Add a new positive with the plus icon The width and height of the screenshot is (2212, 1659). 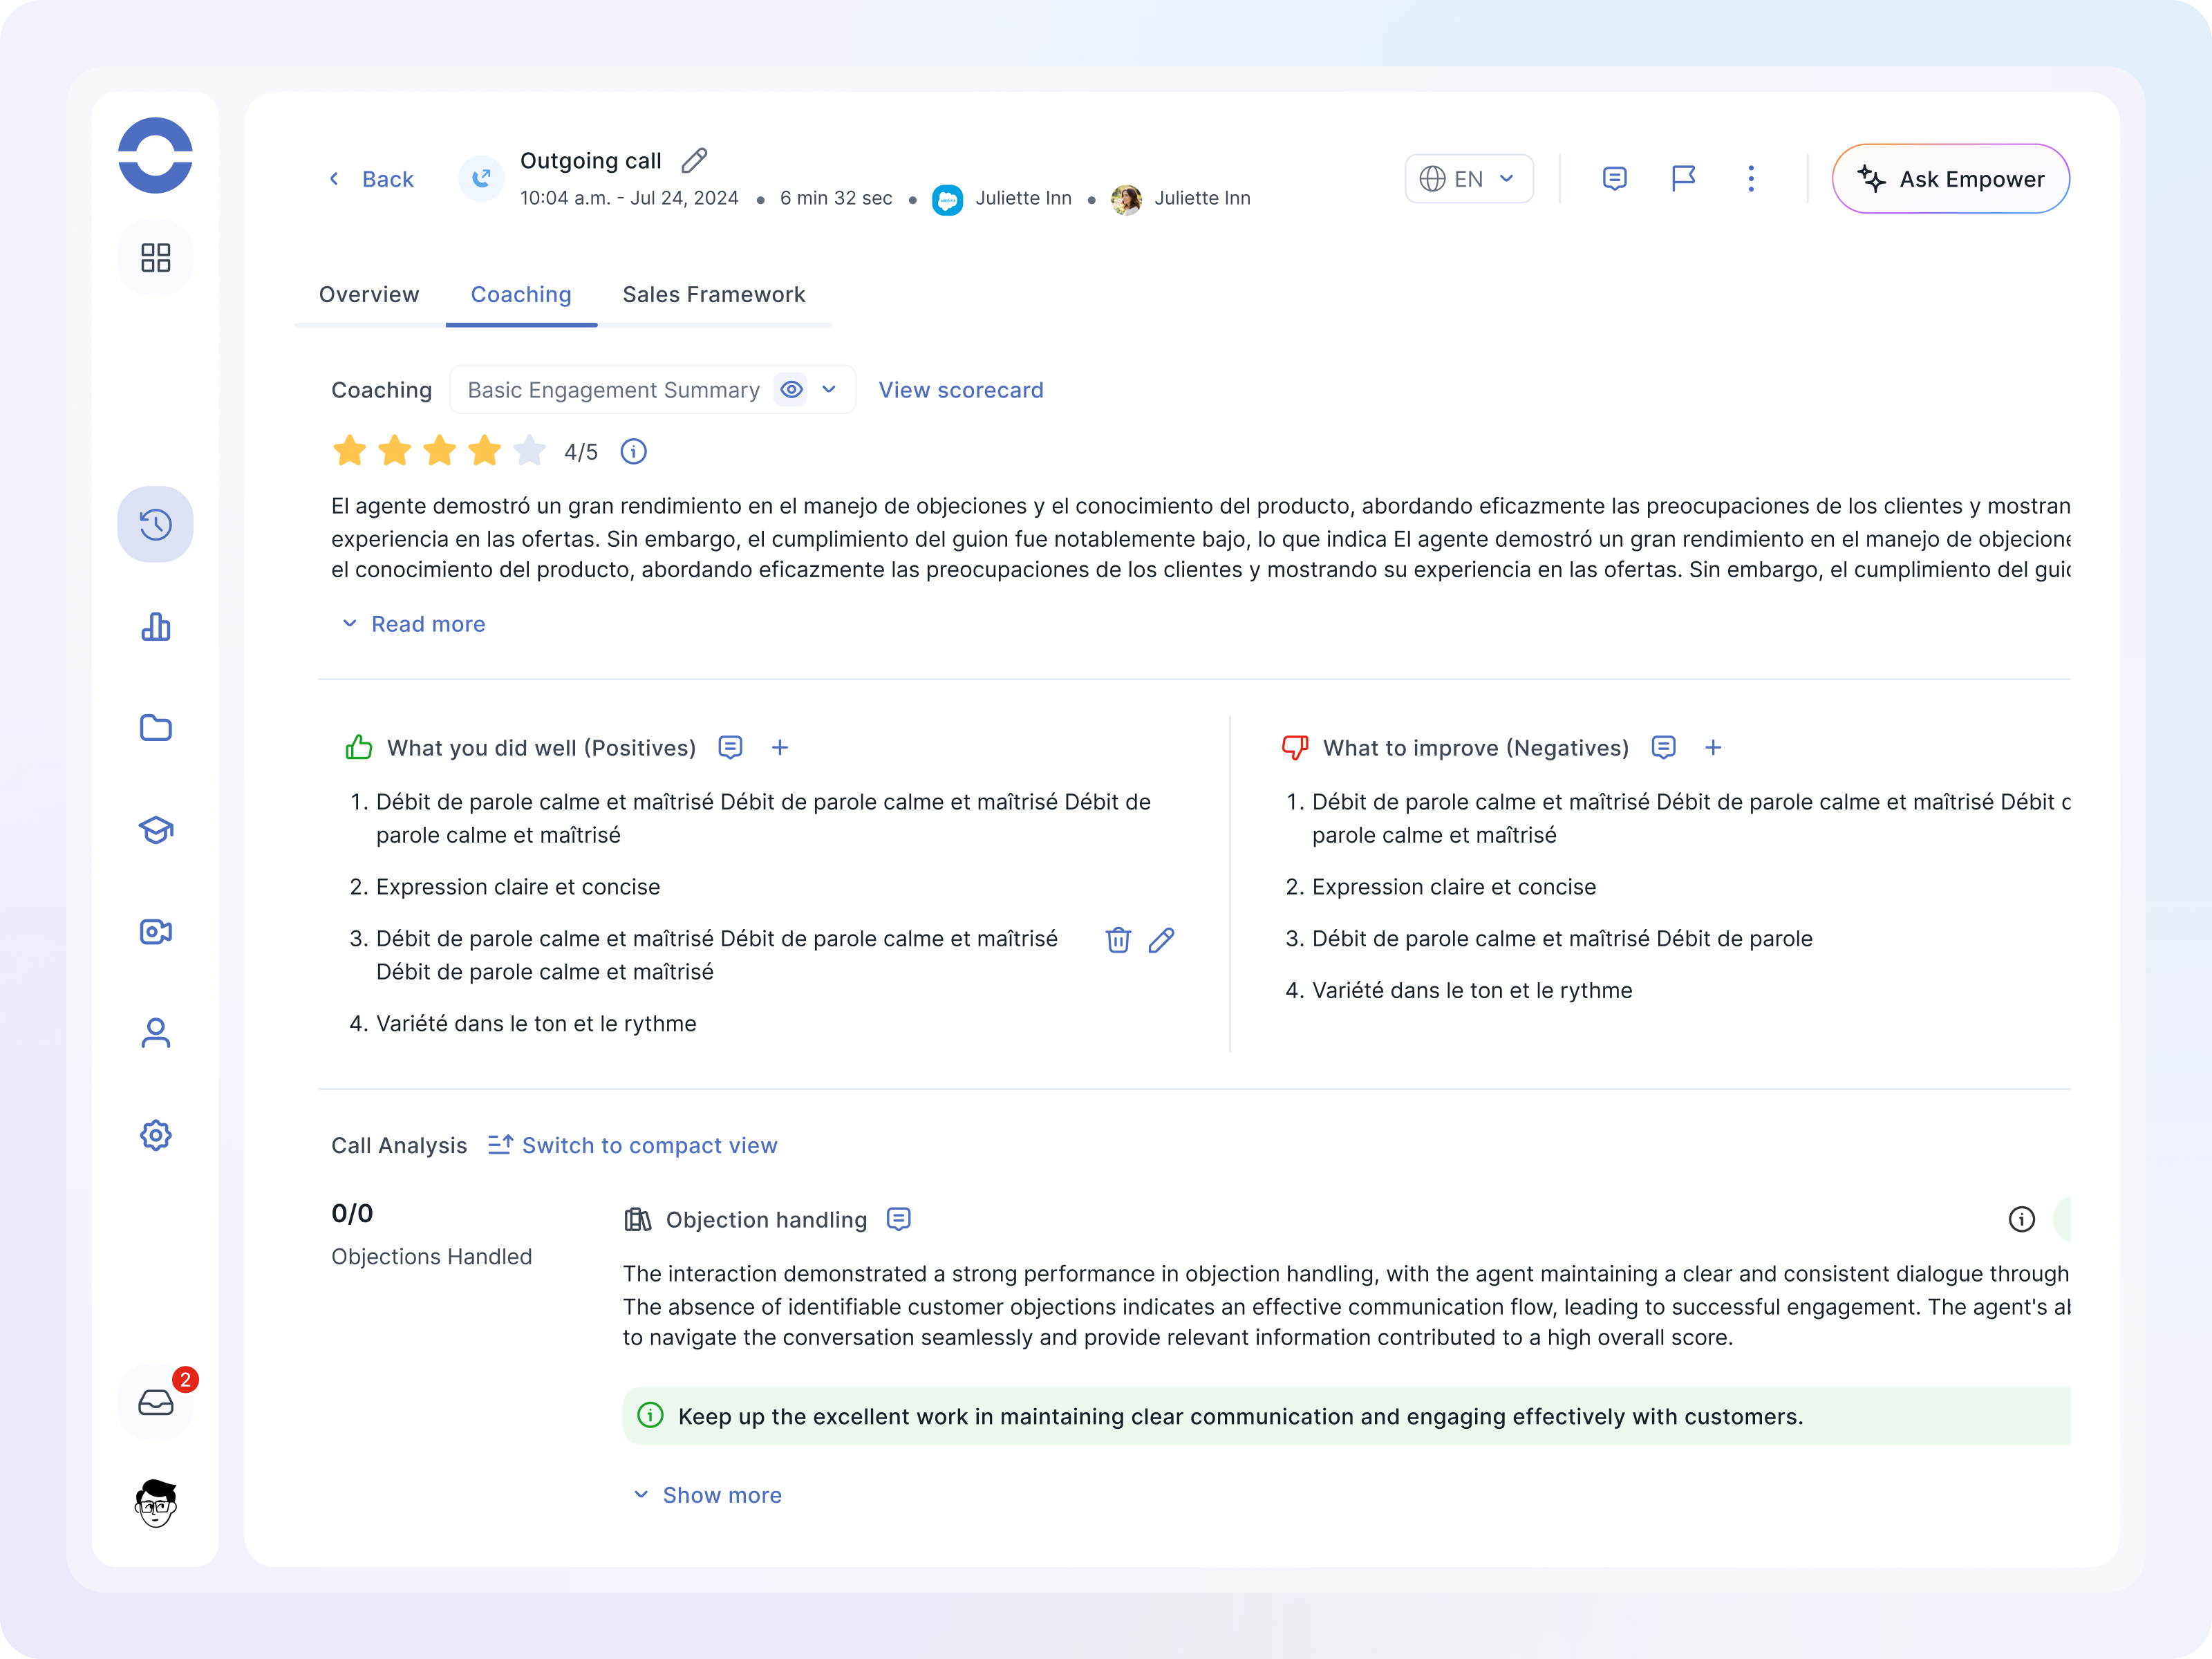(x=780, y=748)
